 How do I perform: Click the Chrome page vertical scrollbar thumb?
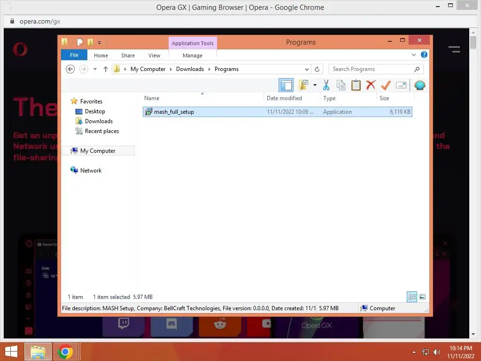(x=473, y=42)
